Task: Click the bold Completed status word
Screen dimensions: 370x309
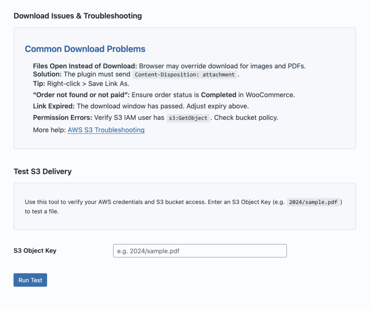Action: pyautogui.click(x=219, y=95)
